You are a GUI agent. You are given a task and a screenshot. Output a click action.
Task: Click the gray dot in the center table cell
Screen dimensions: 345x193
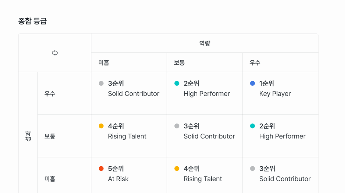177,126
